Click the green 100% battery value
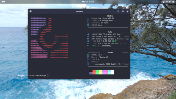176x99 pixels. coord(94,46)
